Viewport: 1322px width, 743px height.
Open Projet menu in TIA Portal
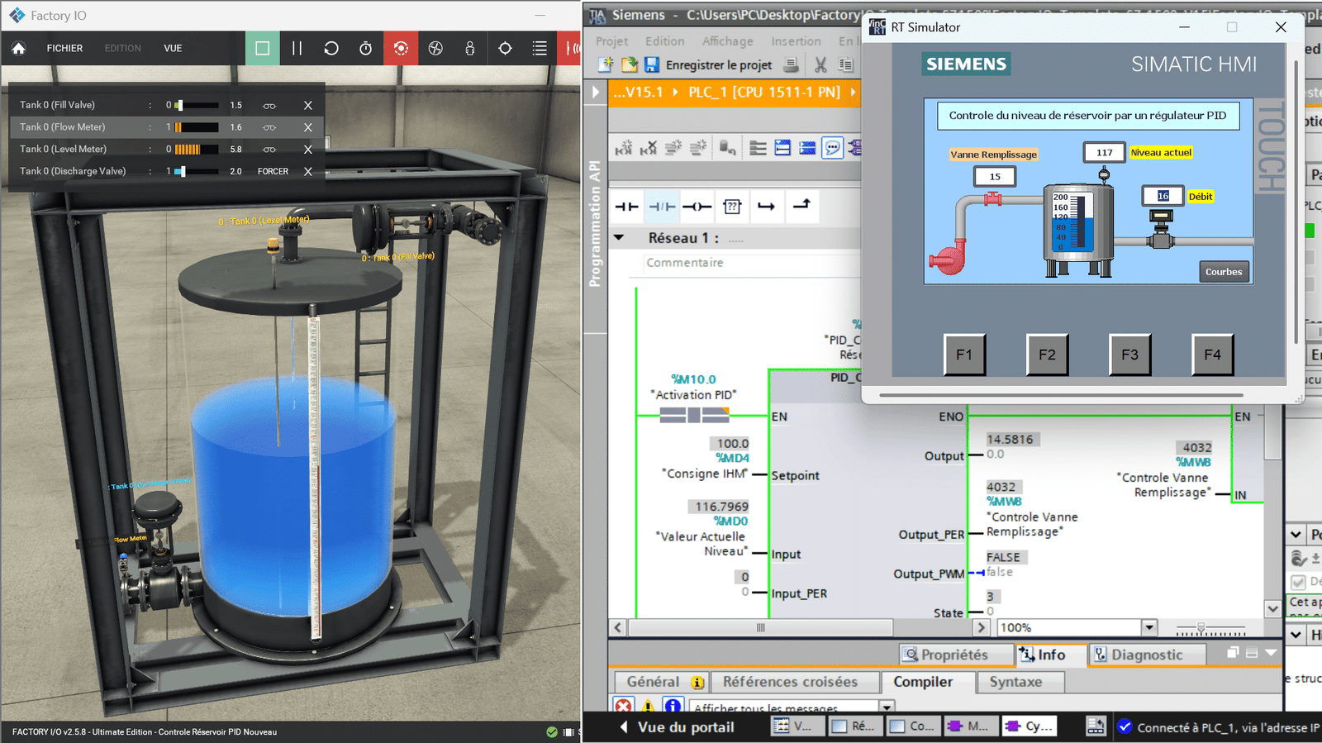pyautogui.click(x=611, y=41)
